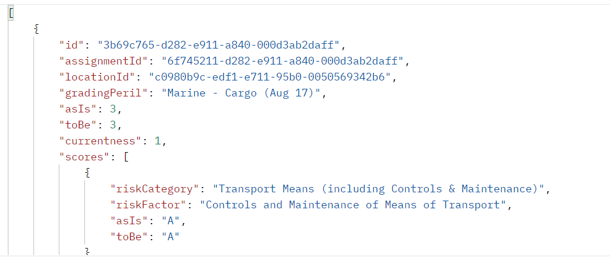Select the "assignmentId" key
This screenshot has height=258, width=610.
point(98,60)
